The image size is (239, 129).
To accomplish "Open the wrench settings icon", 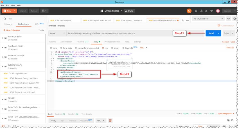I will 201,11.
